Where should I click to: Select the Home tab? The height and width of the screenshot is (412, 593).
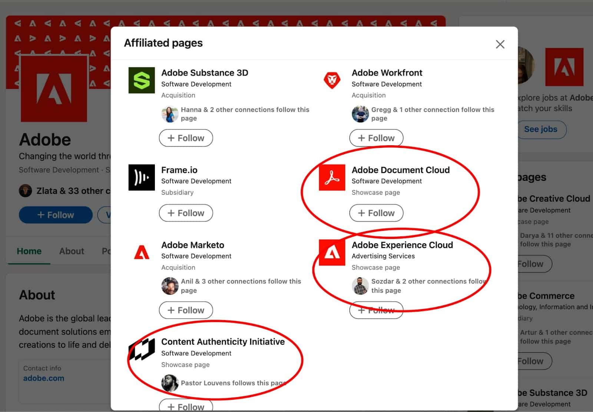click(x=29, y=251)
